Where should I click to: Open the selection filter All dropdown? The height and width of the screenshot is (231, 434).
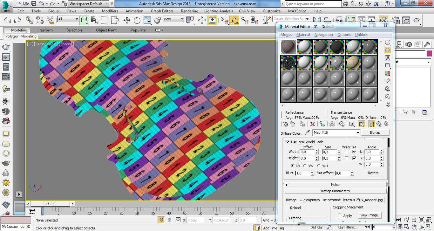point(76,19)
